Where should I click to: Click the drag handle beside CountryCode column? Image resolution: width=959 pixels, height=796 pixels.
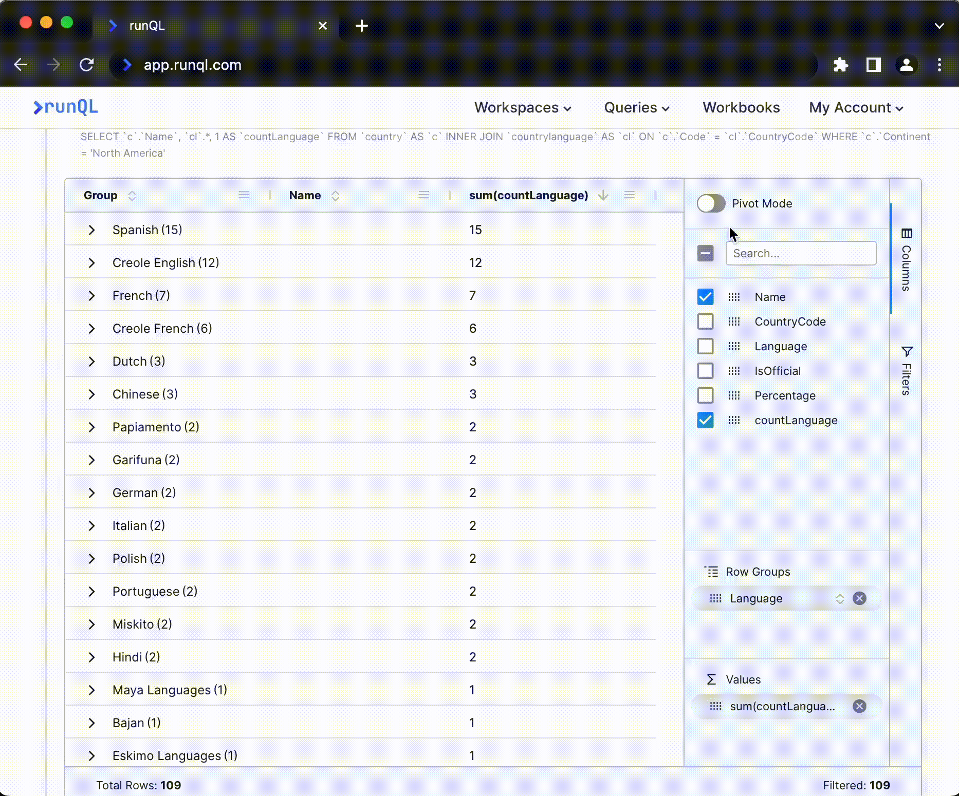[x=734, y=321]
